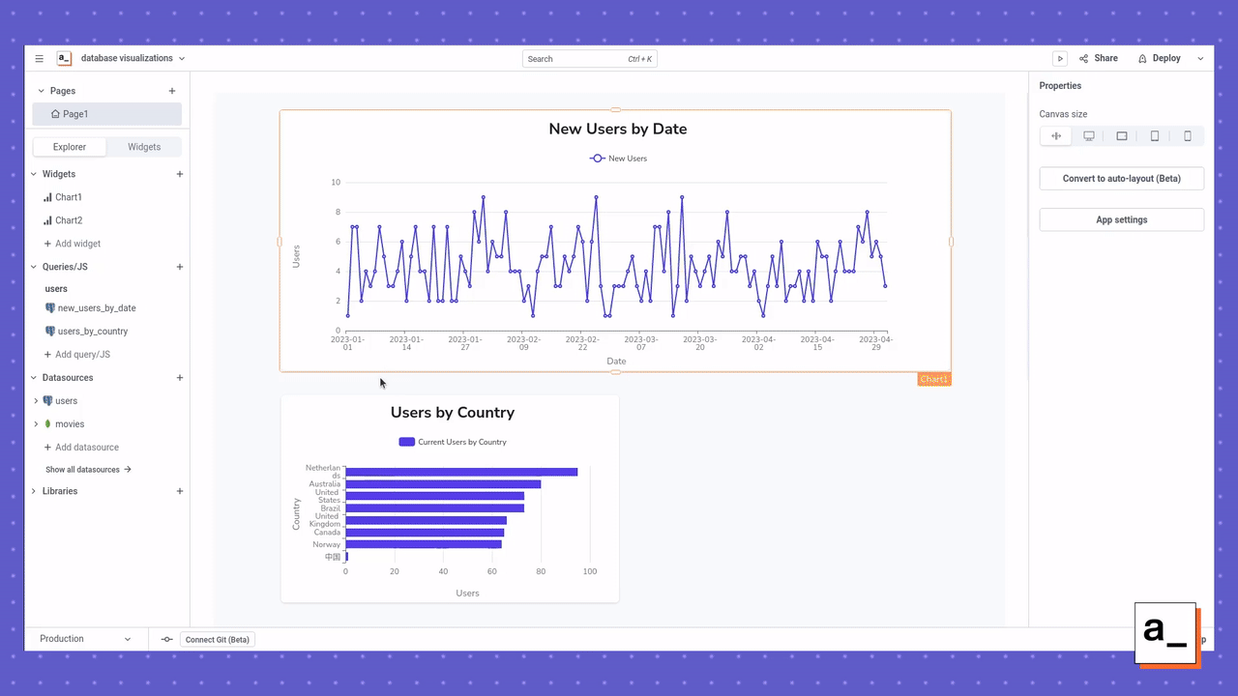Click the Share icon in the top bar
Viewport: 1238px width, 696px height.
(x=1085, y=58)
